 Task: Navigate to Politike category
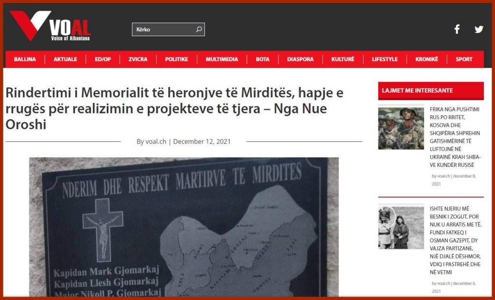pyautogui.click(x=176, y=59)
